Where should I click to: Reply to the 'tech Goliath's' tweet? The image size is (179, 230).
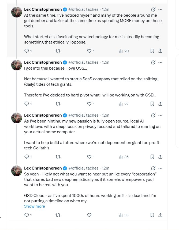28,157
